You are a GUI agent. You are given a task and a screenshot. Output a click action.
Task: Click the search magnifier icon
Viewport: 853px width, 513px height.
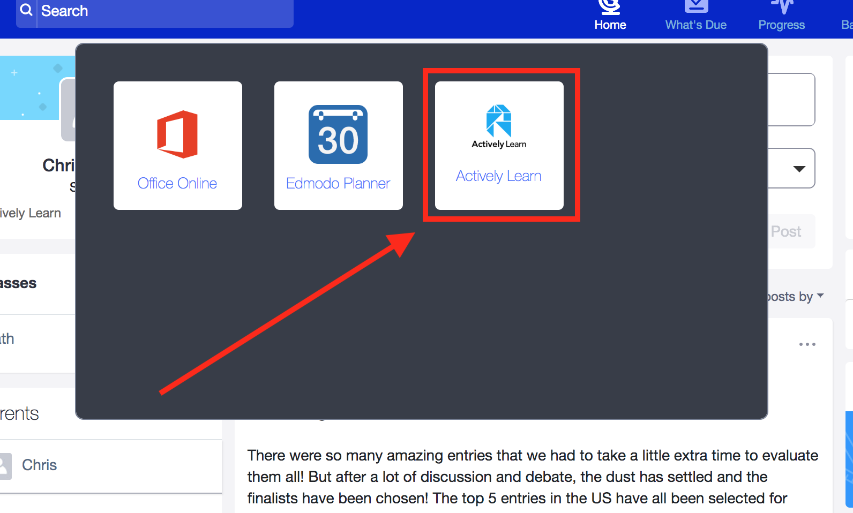tap(26, 11)
